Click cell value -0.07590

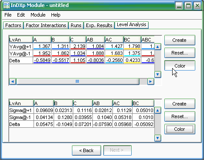(x=102, y=124)
